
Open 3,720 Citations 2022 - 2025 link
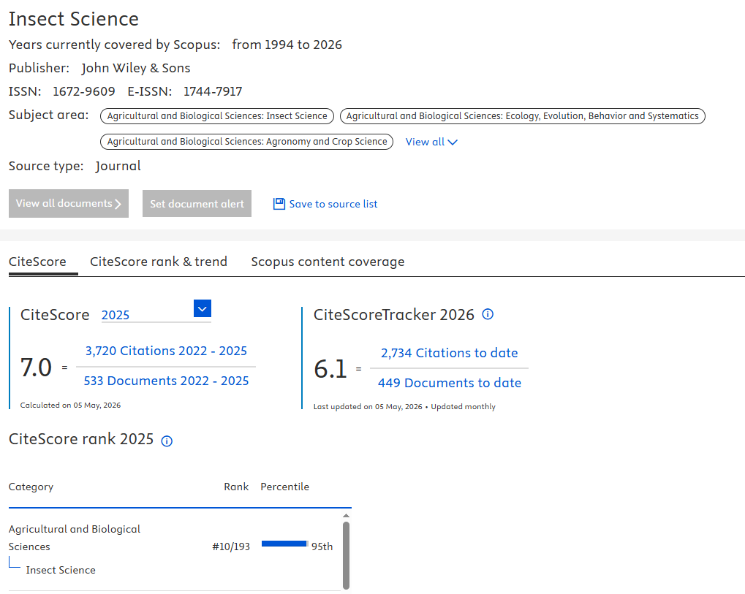[x=166, y=351]
